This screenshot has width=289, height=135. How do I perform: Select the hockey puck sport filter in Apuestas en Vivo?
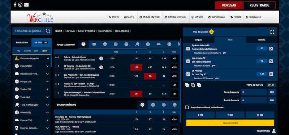pos(94,44)
